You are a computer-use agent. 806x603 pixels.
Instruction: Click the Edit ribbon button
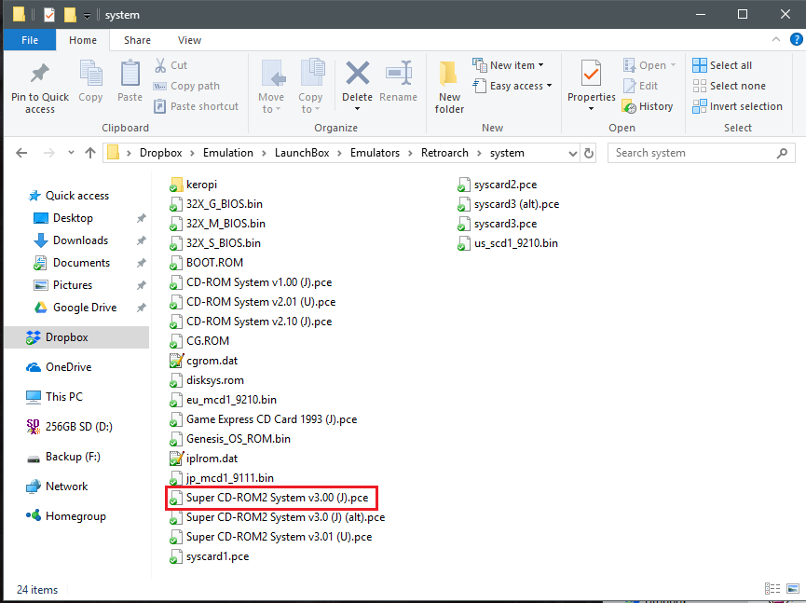point(640,86)
